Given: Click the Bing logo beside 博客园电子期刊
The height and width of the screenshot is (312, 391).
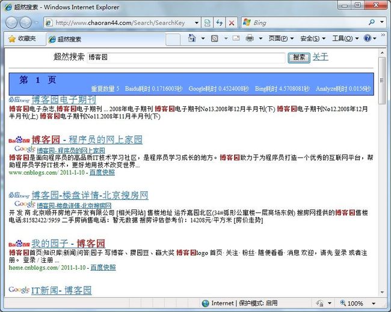Looking at the screenshot, I should click(19, 100).
